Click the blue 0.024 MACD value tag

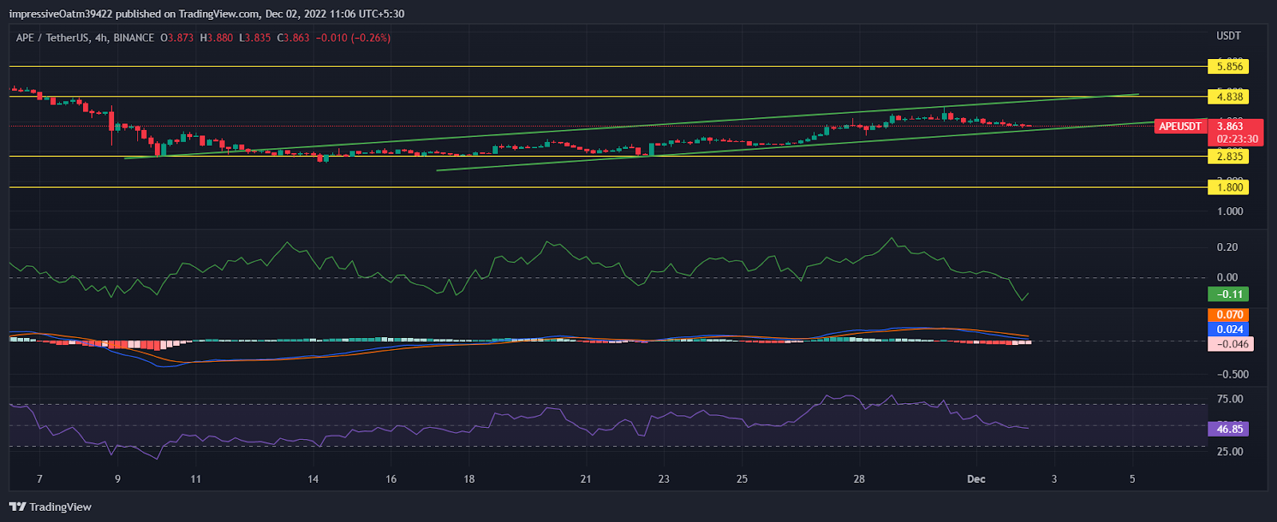[1228, 329]
